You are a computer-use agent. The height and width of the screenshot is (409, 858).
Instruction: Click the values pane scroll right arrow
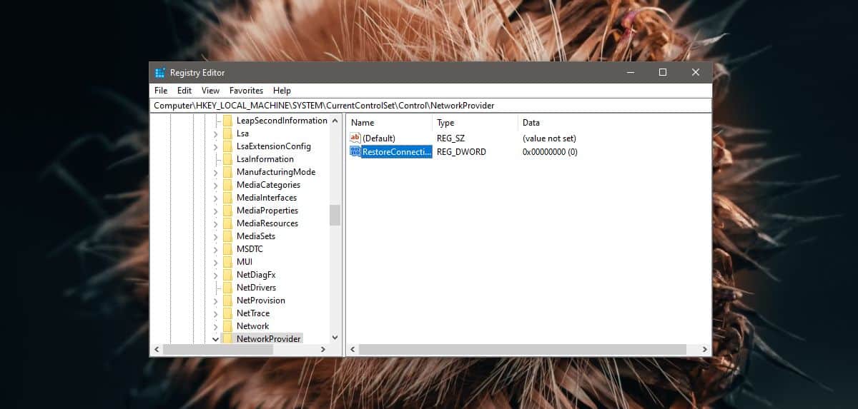click(705, 350)
